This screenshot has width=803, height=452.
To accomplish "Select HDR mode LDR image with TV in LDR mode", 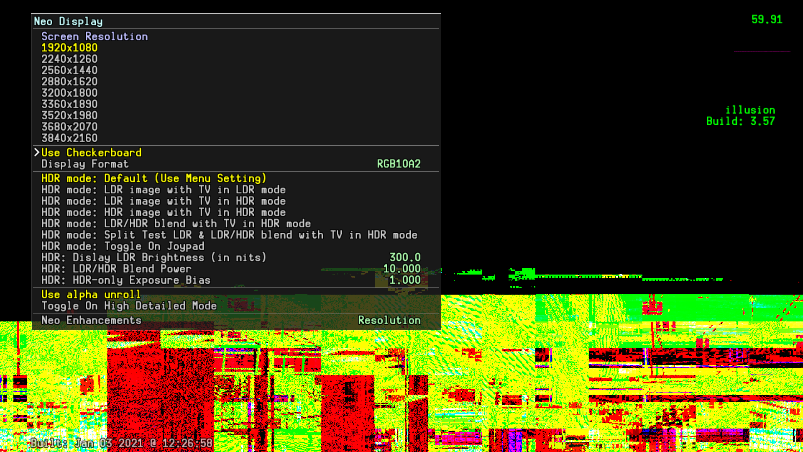I will pos(164,190).
